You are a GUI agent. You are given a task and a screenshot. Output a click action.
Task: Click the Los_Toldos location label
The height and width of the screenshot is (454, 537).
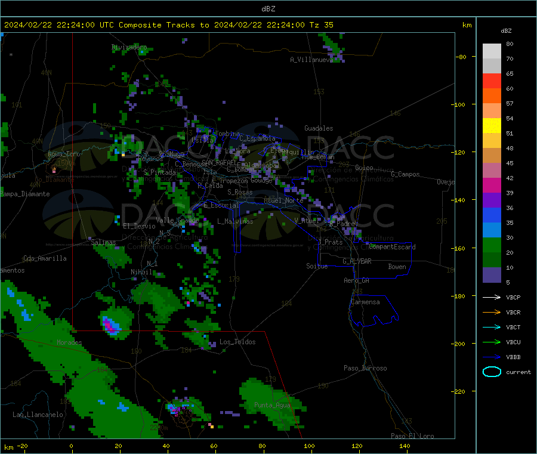click(237, 342)
